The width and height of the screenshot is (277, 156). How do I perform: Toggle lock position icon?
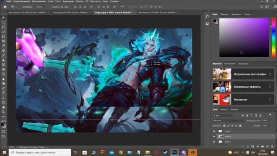click(x=232, y=126)
